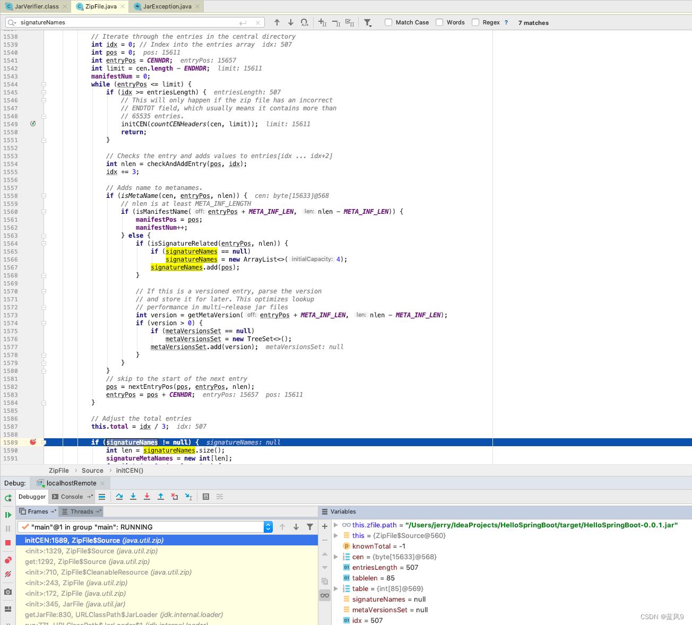Step Out of the current method

point(161,497)
